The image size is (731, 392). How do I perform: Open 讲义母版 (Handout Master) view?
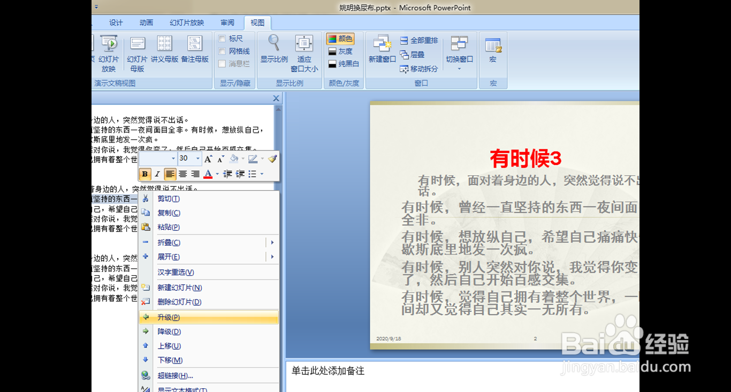(x=164, y=48)
